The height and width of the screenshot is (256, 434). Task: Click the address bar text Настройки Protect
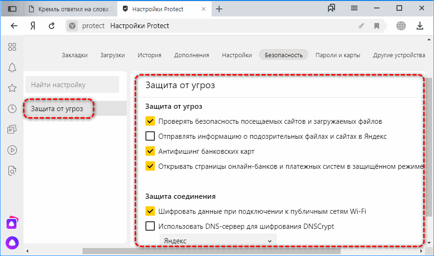[x=139, y=26]
